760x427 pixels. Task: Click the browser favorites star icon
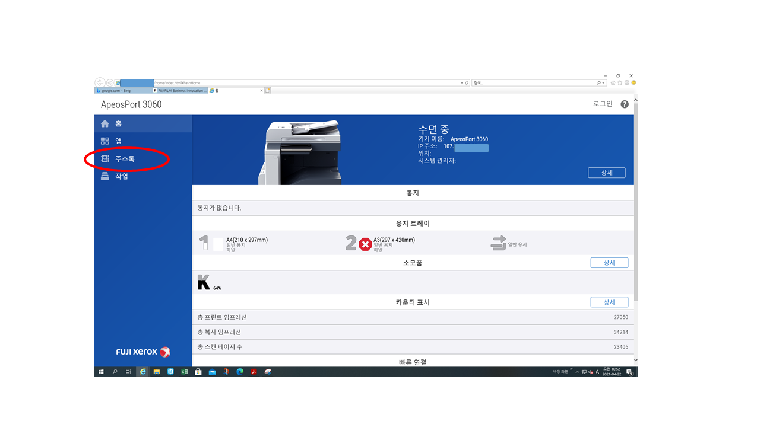(x=620, y=83)
